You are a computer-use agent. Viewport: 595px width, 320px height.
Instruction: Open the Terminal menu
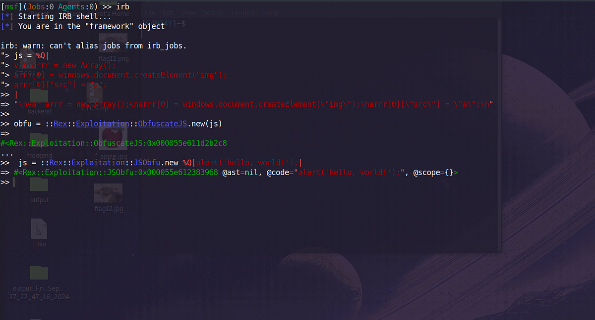(243, 12)
